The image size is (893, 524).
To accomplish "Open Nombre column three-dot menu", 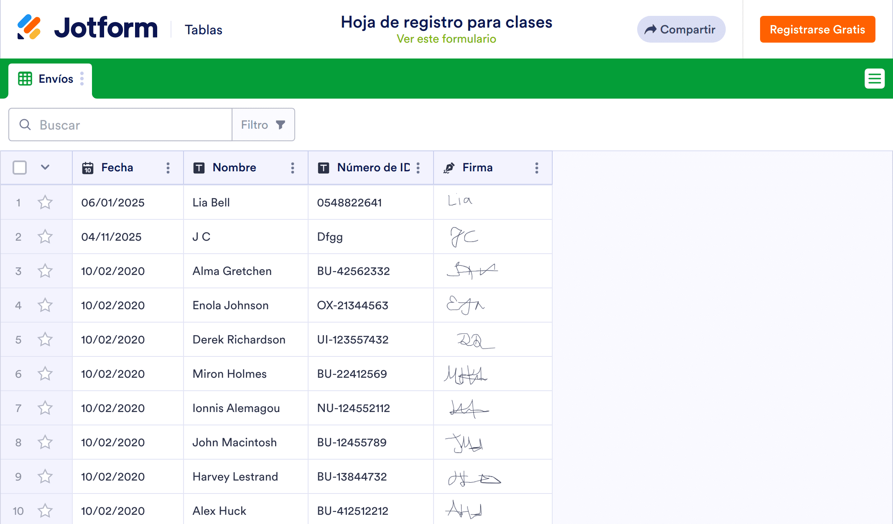I will click(293, 168).
